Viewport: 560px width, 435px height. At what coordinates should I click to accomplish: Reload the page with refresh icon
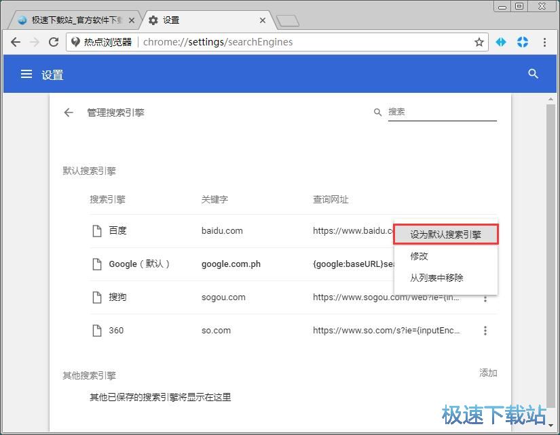coord(54,42)
